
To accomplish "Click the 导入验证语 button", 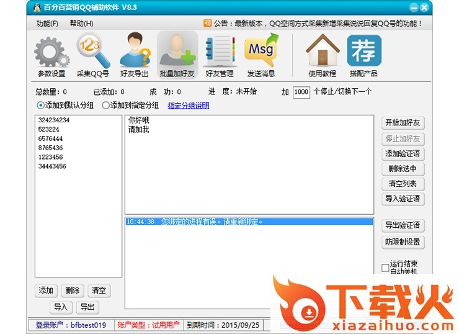I will click(403, 199).
